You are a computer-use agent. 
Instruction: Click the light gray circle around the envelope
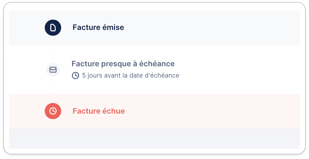tap(53, 70)
